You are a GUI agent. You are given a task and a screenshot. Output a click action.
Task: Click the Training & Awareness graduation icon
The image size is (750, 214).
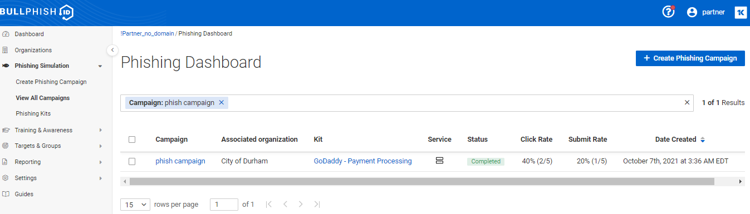(x=6, y=130)
